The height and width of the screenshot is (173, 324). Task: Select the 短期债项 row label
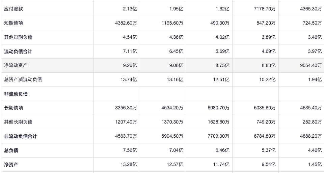point(13,23)
